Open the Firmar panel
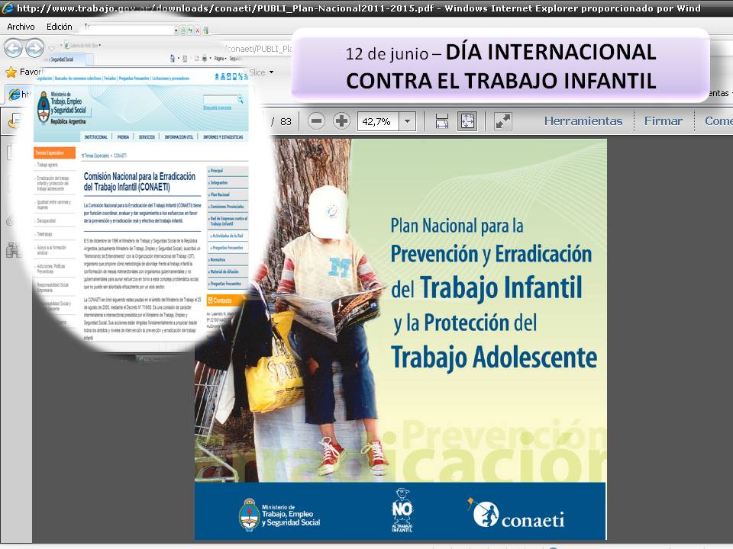Screen dimensions: 733x549 pyautogui.click(x=663, y=121)
